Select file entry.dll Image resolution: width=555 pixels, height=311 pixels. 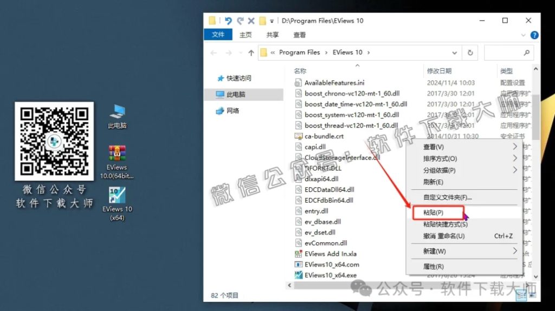point(316,211)
